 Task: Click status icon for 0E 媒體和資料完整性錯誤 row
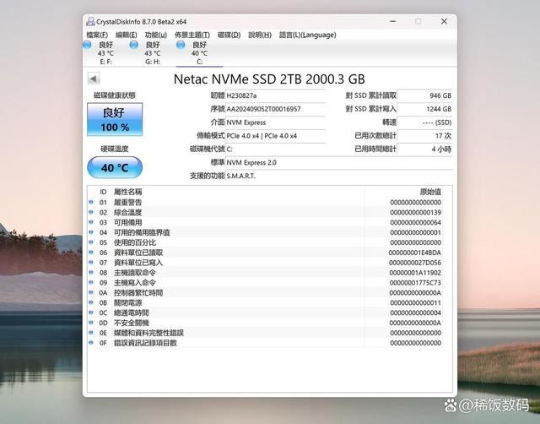coord(91,333)
